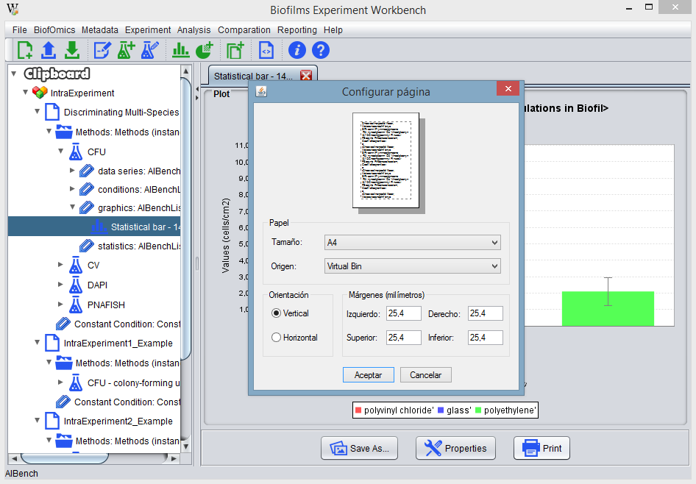Open the Reporting menu
Image resolution: width=696 pixels, height=484 pixels.
coord(297,29)
